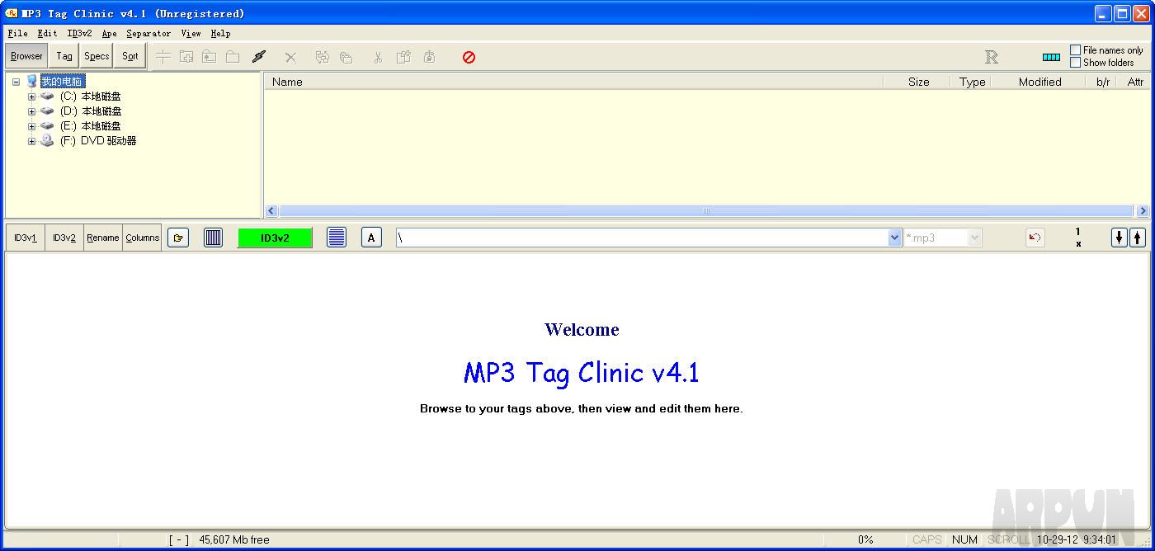The width and height of the screenshot is (1155, 551).
Task: Select the ID3v2 tab button
Action: pyautogui.click(x=64, y=238)
